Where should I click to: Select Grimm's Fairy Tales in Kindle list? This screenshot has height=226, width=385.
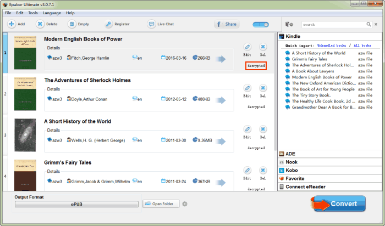[329, 59]
